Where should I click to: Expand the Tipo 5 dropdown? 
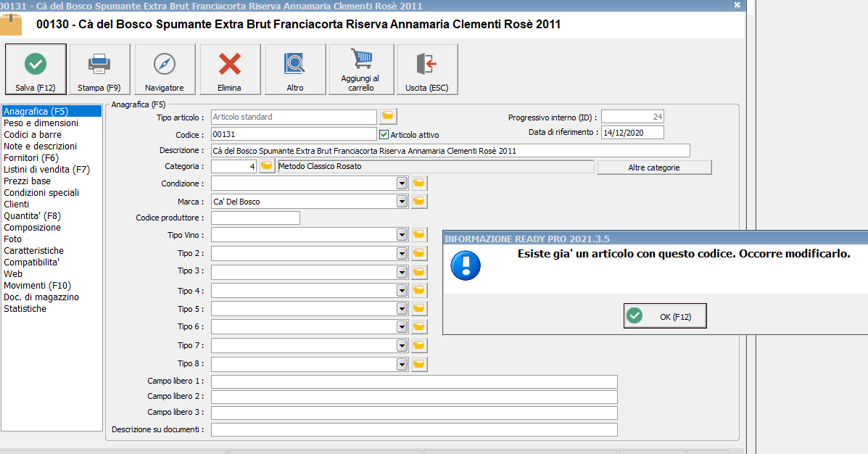coord(402,308)
